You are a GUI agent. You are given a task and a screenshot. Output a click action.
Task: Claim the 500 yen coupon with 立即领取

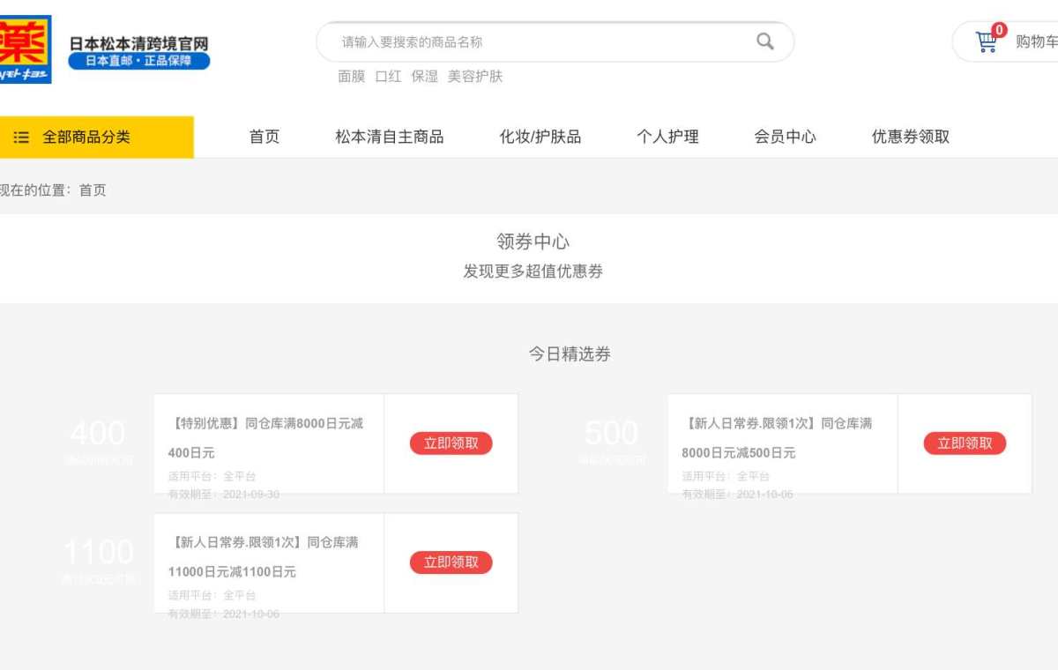coord(965,443)
